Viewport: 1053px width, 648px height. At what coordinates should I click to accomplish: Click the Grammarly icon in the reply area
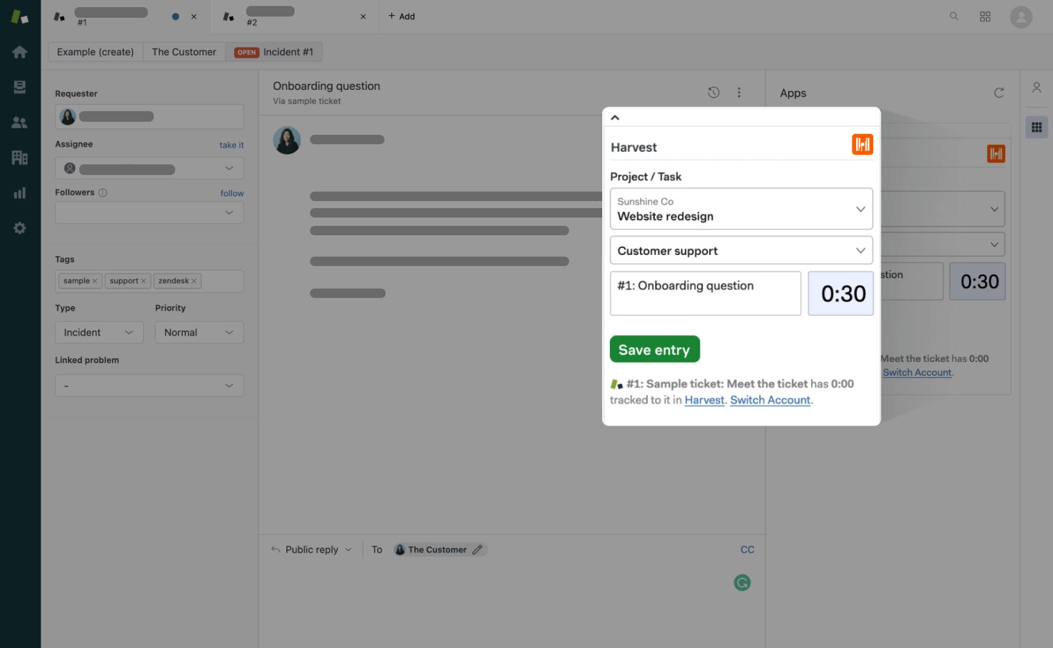[742, 582]
